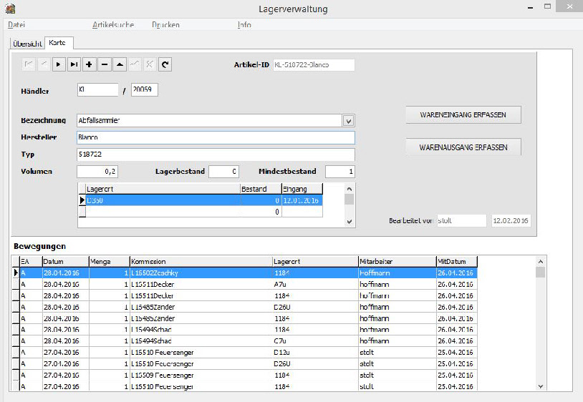
Task: Expand the Bezeichnung dropdown arrow
Action: pos(348,121)
